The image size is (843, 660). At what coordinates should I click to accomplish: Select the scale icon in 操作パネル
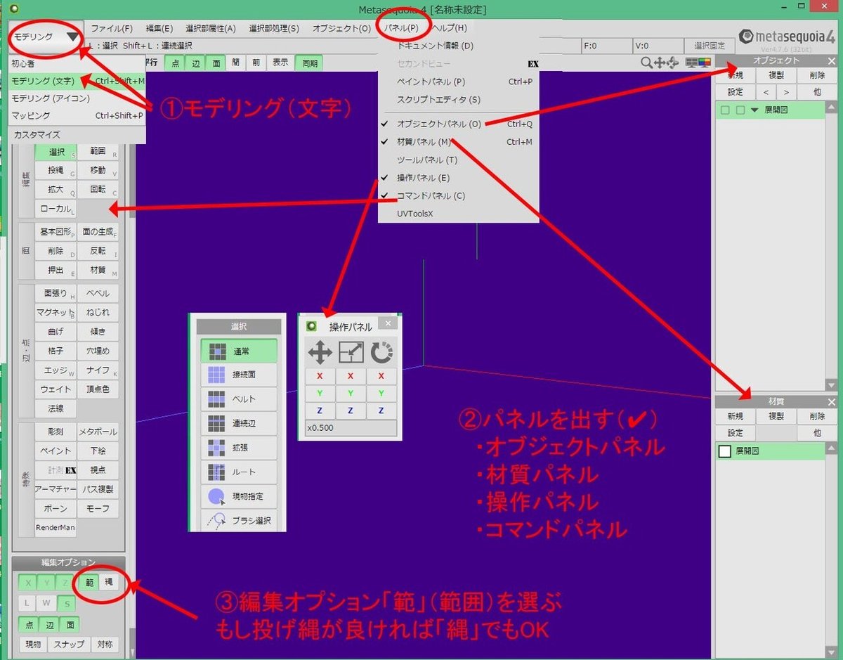[351, 351]
